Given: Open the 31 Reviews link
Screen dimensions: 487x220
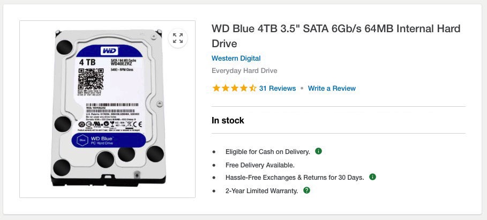Looking at the screenshot, I should click(x=278, y=88).
